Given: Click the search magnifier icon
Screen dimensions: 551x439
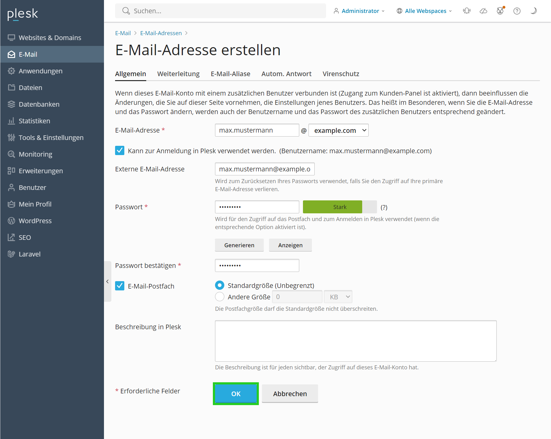Looking at the screenshot, I should (x=126, y=11).
